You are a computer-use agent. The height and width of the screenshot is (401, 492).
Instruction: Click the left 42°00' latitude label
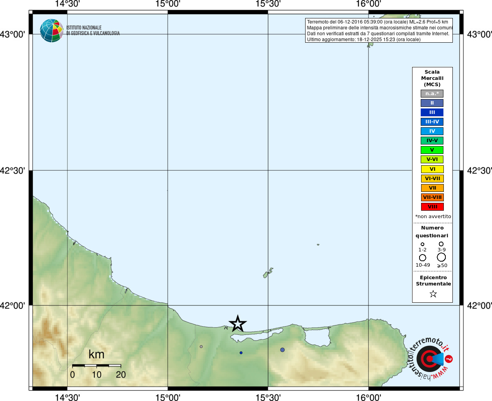click(x=12, y=305)
